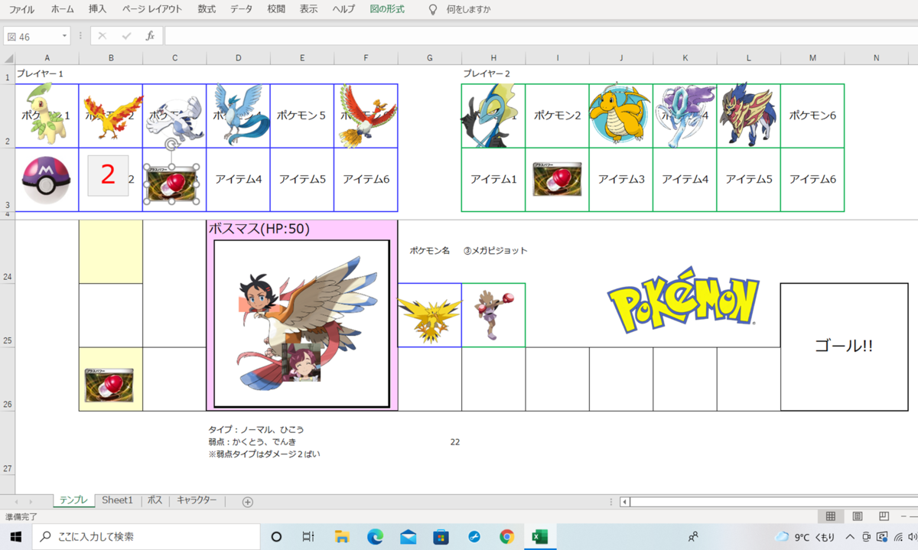Screen dimensions: 918x550
Task: Select the Mega Pidgeot boss picture
Action: click(x=301, y=324)
